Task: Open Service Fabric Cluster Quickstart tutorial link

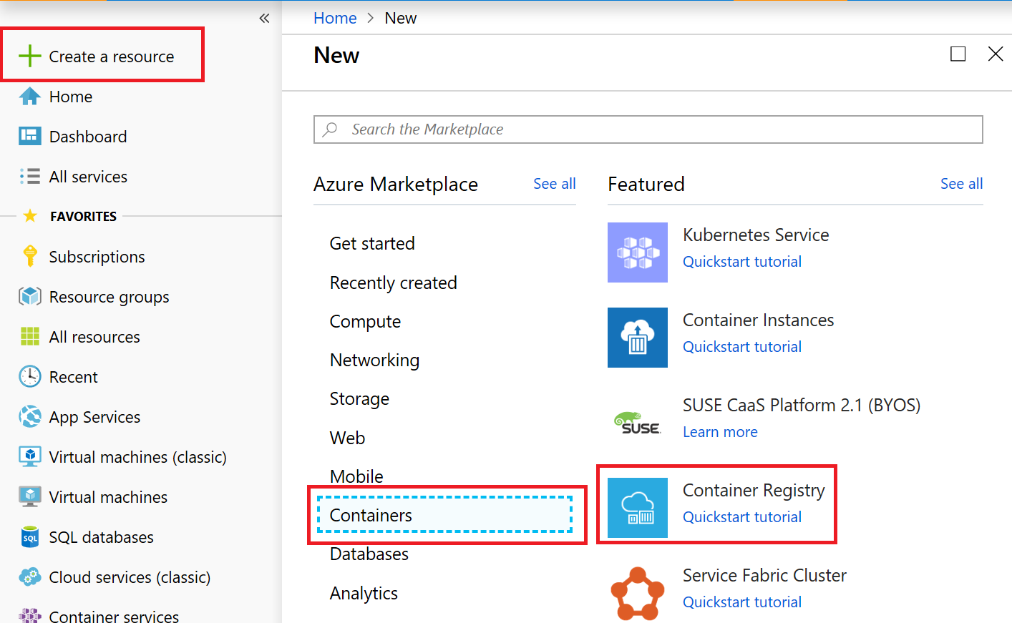Action: click(742, 602)
